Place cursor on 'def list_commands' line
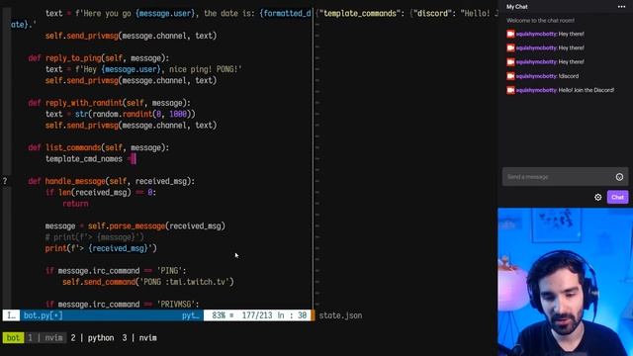This screenshot has width=633, height=356. [x=99, y=147]
